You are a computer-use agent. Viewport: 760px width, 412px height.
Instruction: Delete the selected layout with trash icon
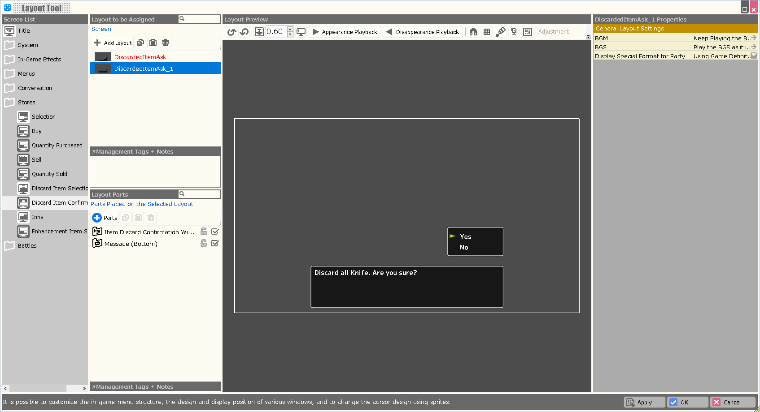coord(166,43)
